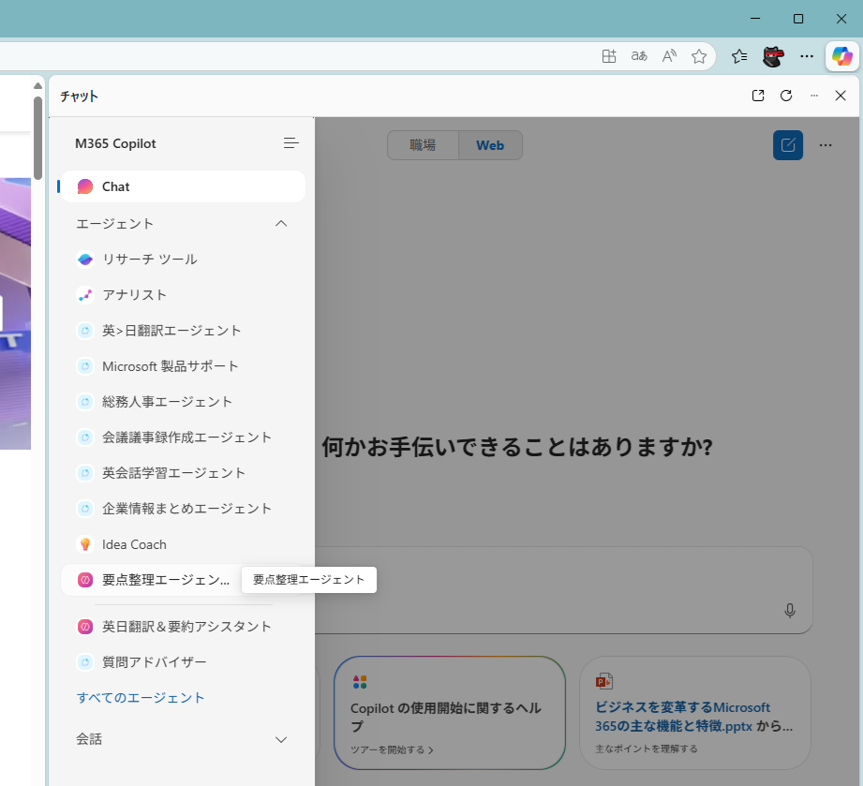
Task: Switch to the Web mode
Action: (489, 145)
